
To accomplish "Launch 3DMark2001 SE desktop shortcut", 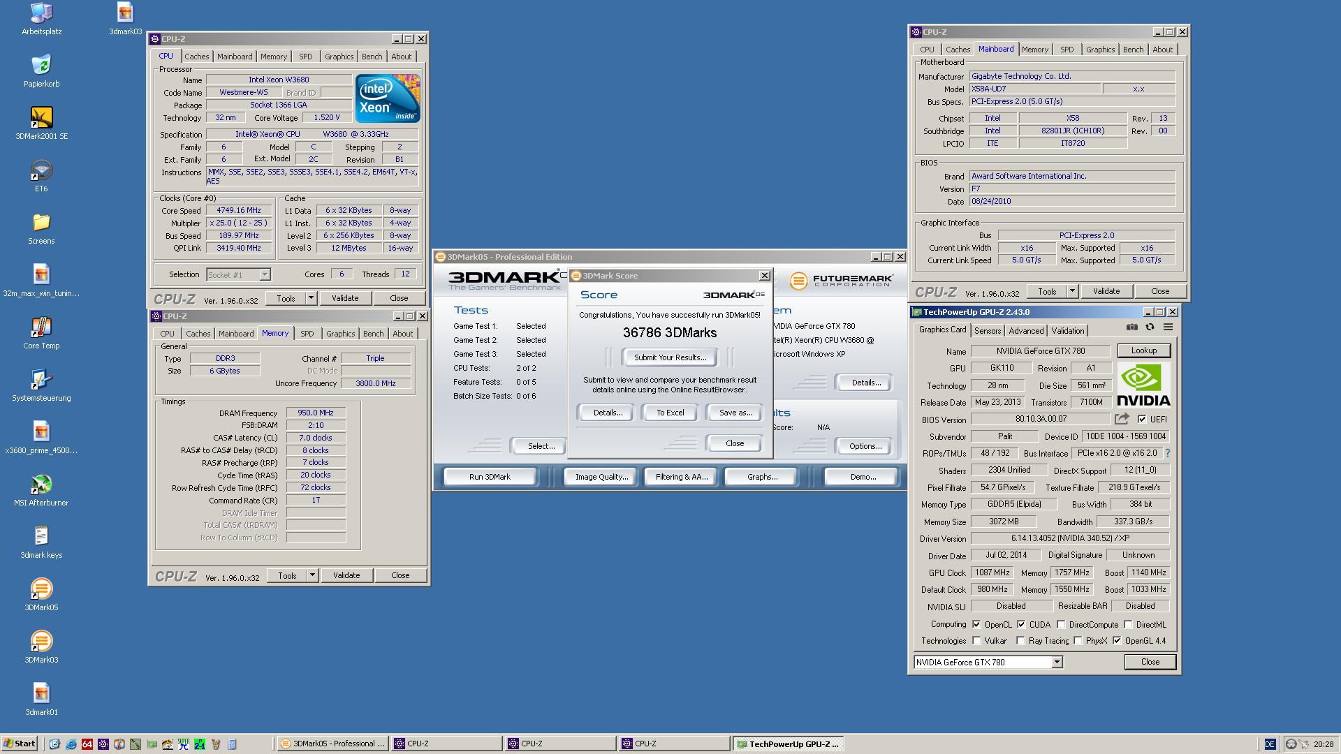I will [41, 124].
